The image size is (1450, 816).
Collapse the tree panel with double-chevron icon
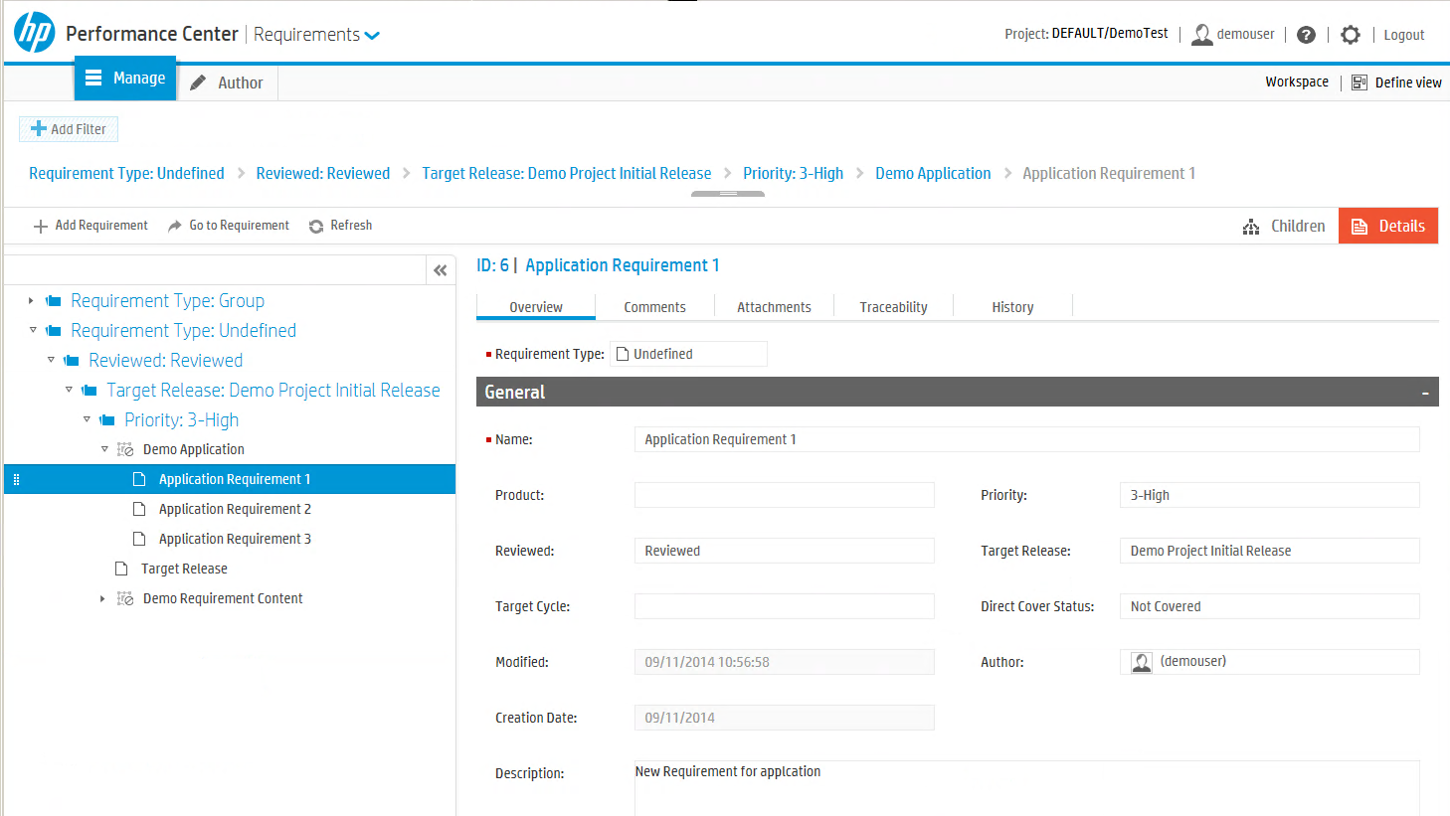click(x=441, y=270)
